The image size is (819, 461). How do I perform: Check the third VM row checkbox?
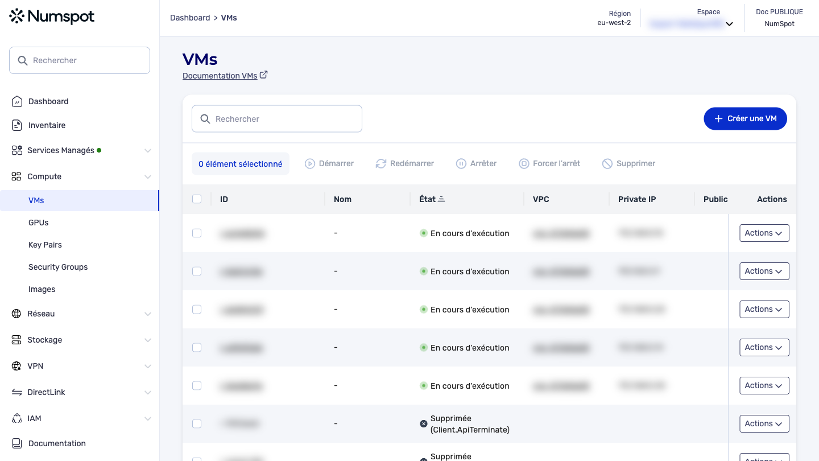tap(197, 310)
